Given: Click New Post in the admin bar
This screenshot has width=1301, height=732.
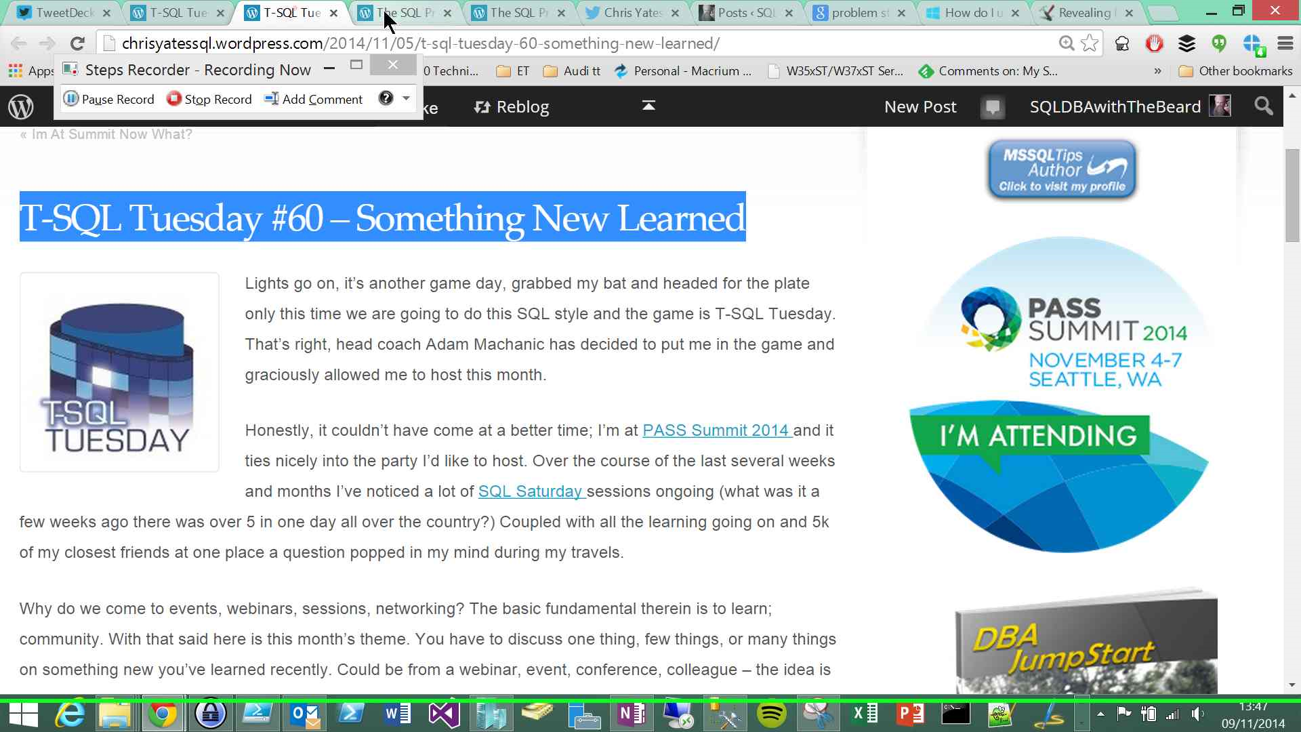Looking at the screenshot, I should pos(920,107).
